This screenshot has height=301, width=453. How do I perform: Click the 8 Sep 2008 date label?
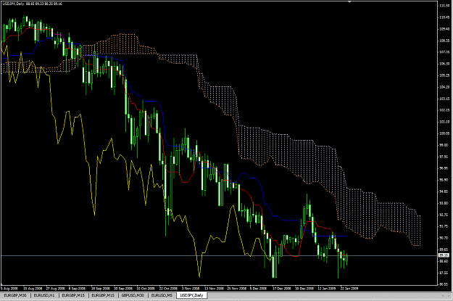[x=77, y=289]
